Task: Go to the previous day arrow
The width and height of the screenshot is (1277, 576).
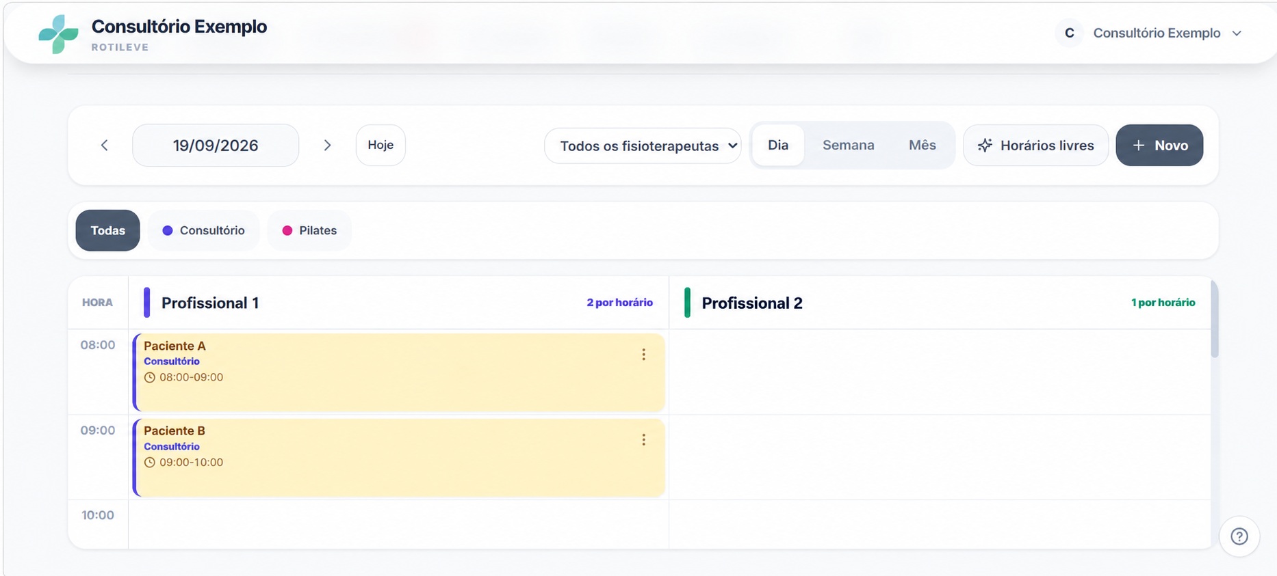Action: point(104,145)
